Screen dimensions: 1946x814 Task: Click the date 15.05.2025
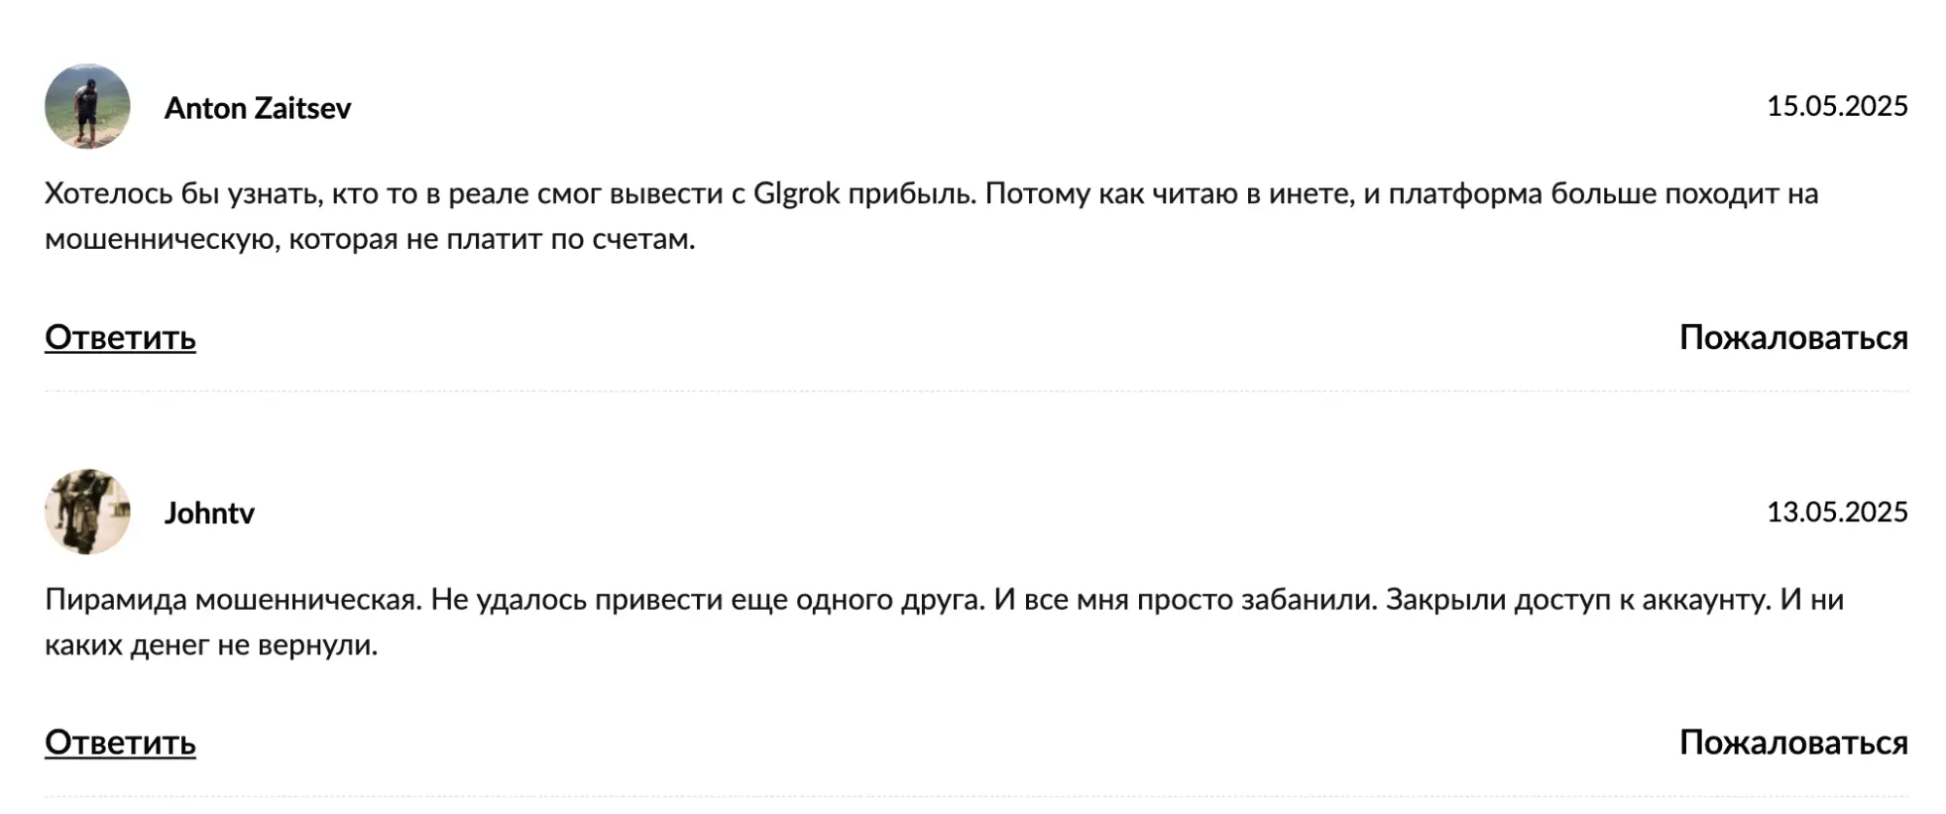1837,106
